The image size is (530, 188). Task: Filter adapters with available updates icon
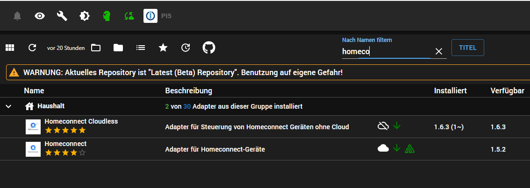(x=186, y=48)
